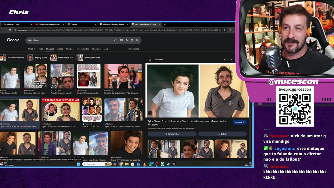Open WhatsApp from the taskbar
Image resolution: width=334 pixels, height=188 pixels.
(x=151, y=164)
